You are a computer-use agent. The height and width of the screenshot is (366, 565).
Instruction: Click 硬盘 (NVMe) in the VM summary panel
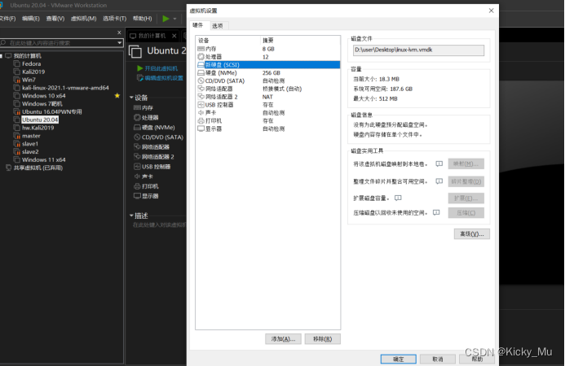click(x=158, y=127)
